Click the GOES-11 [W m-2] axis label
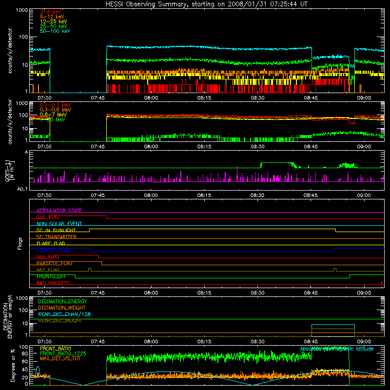Viewport: 390px width, 390px height. tap(9, 171)
